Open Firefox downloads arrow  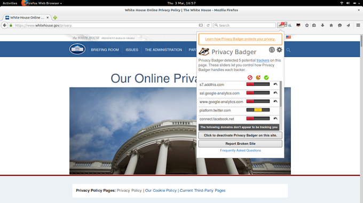(322, 25)
